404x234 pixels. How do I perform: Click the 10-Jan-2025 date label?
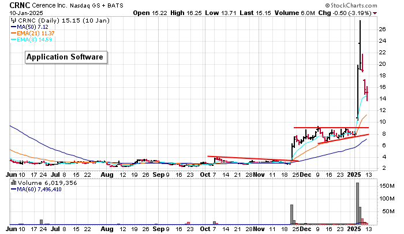(27, 13)
